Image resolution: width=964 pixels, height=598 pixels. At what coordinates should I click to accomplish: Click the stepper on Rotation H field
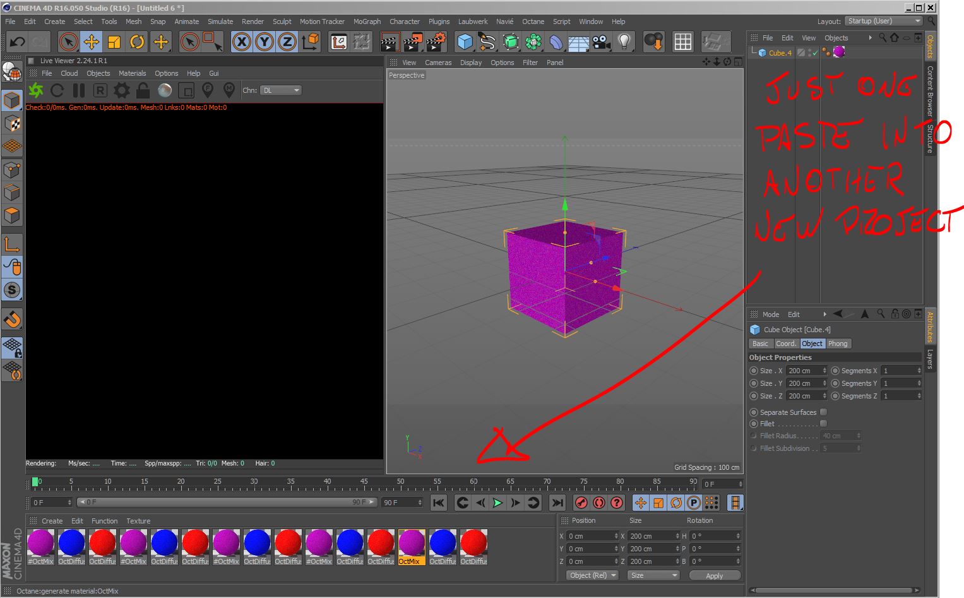[x=737, y=536]
